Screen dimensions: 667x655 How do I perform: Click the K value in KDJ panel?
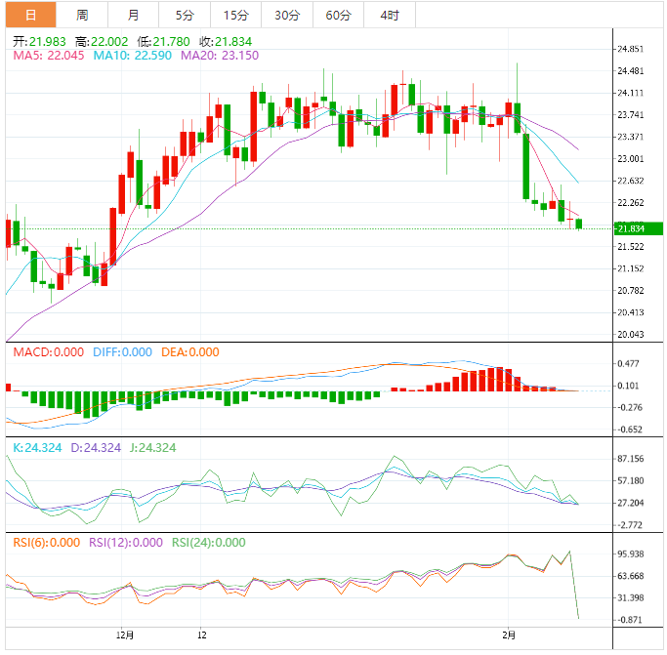point(37,447)
